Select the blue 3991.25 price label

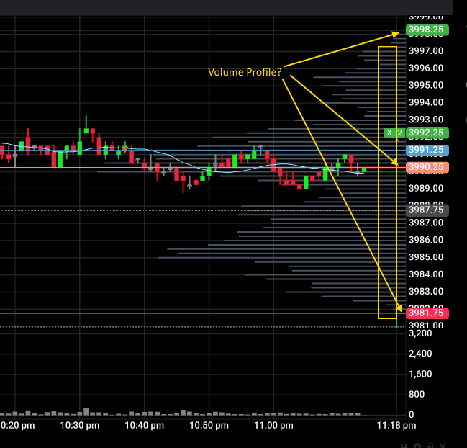click(427, 150)
